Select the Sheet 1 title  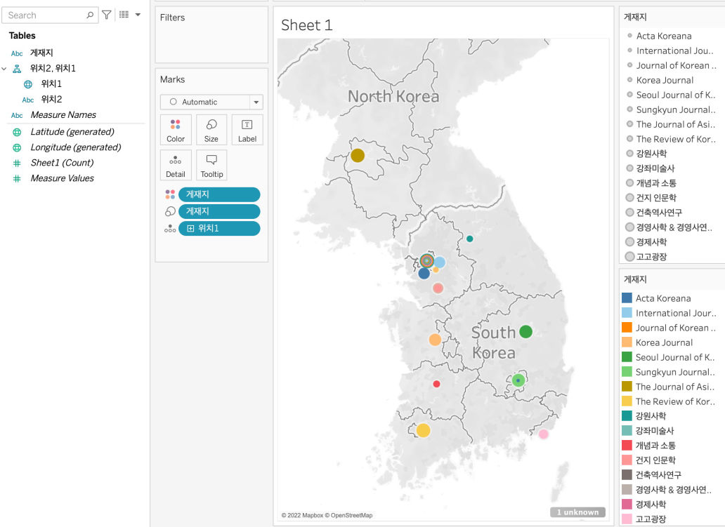[307, 25]
